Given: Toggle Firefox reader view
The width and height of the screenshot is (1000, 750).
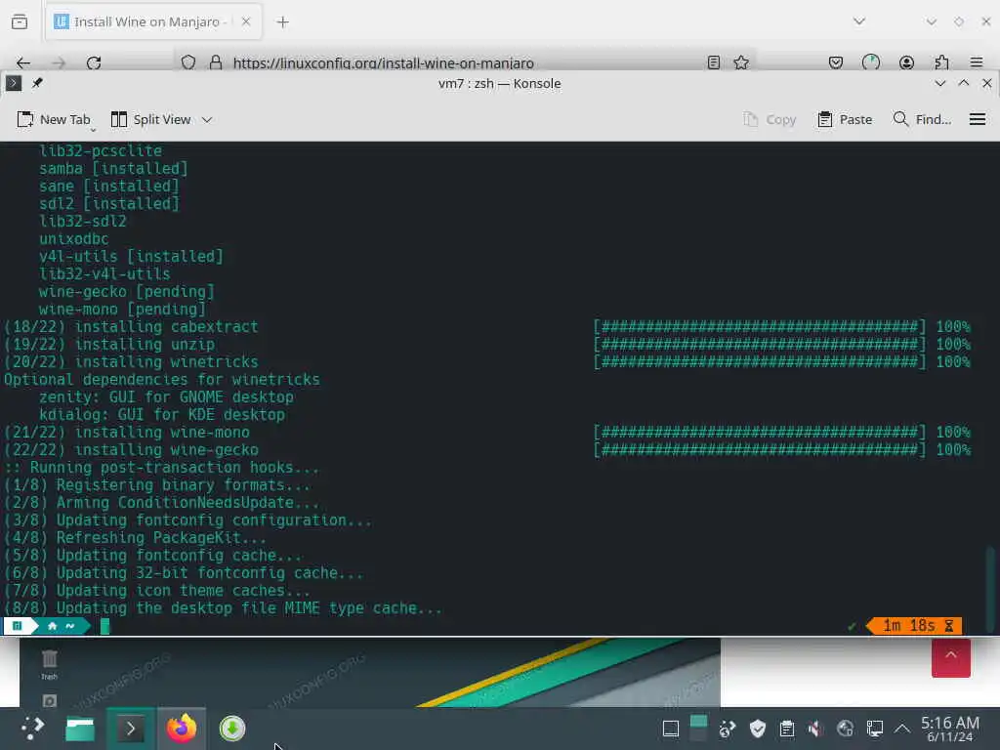Looking at the screenshot, I should click(x=714, y=62).
